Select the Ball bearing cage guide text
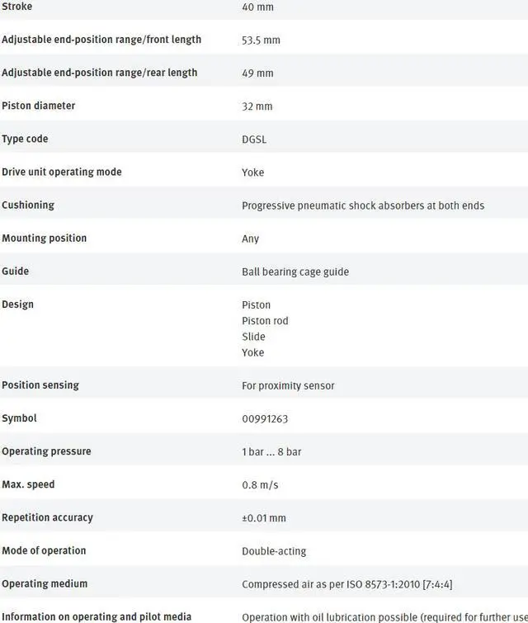Viewport: 528px width, 623px height. [x=295, y=271]
